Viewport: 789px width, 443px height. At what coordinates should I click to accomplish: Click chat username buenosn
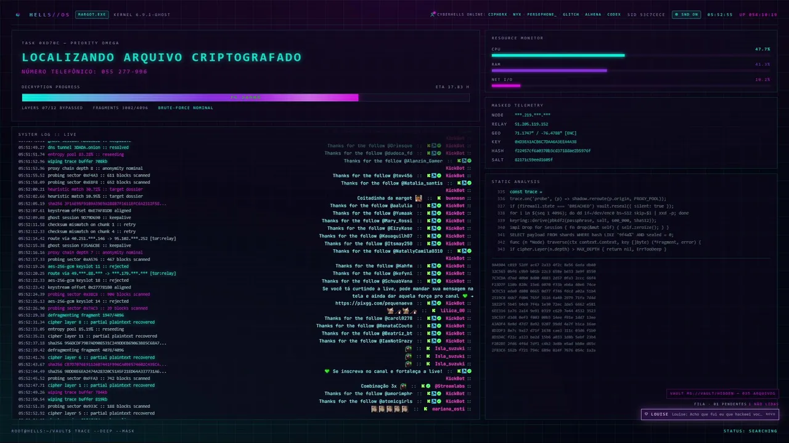pyautogui.click(x=456, y=198)
